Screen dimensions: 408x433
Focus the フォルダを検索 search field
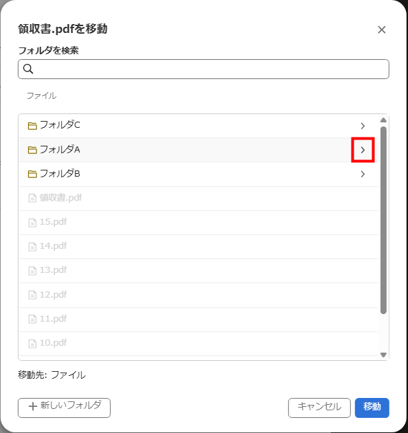click(204, 69)
